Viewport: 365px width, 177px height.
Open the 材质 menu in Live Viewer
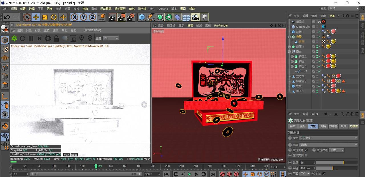38,30
